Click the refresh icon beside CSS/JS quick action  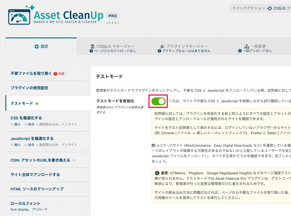[x=270, y=8]
